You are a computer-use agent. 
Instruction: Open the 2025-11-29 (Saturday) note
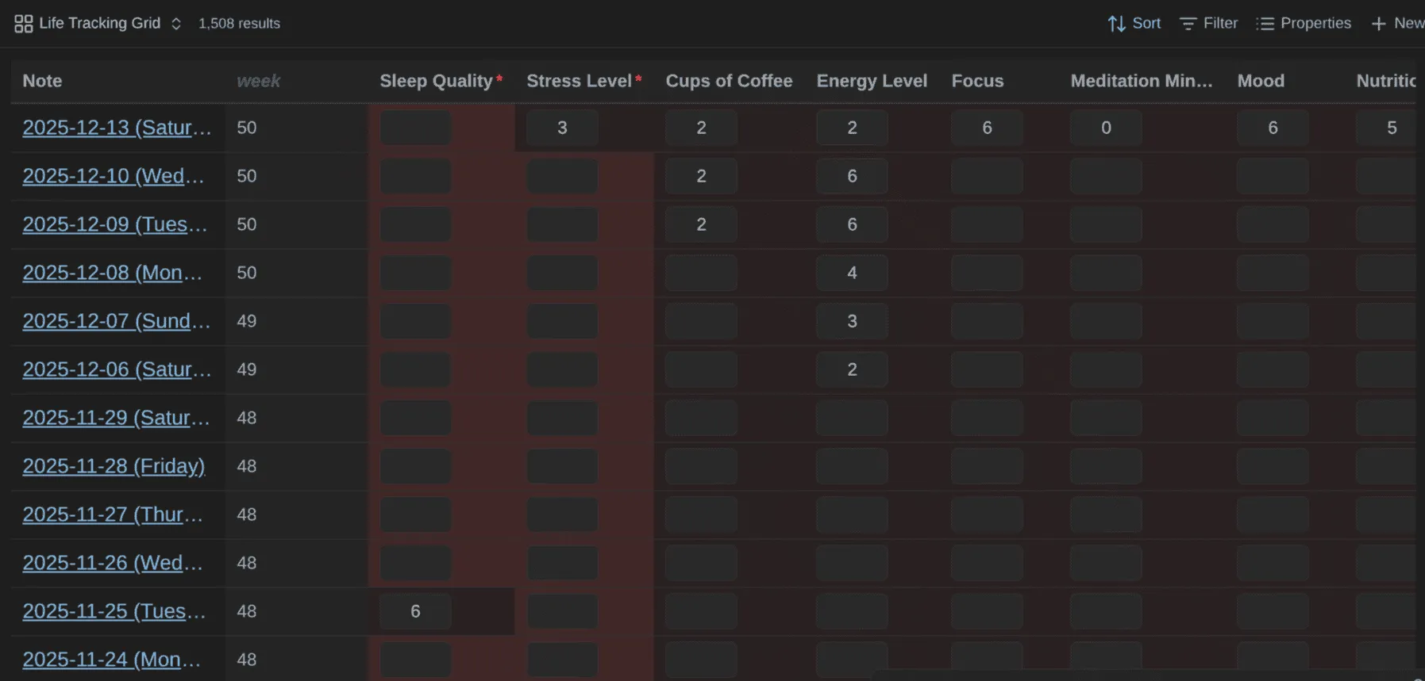(x=116, y=418)
